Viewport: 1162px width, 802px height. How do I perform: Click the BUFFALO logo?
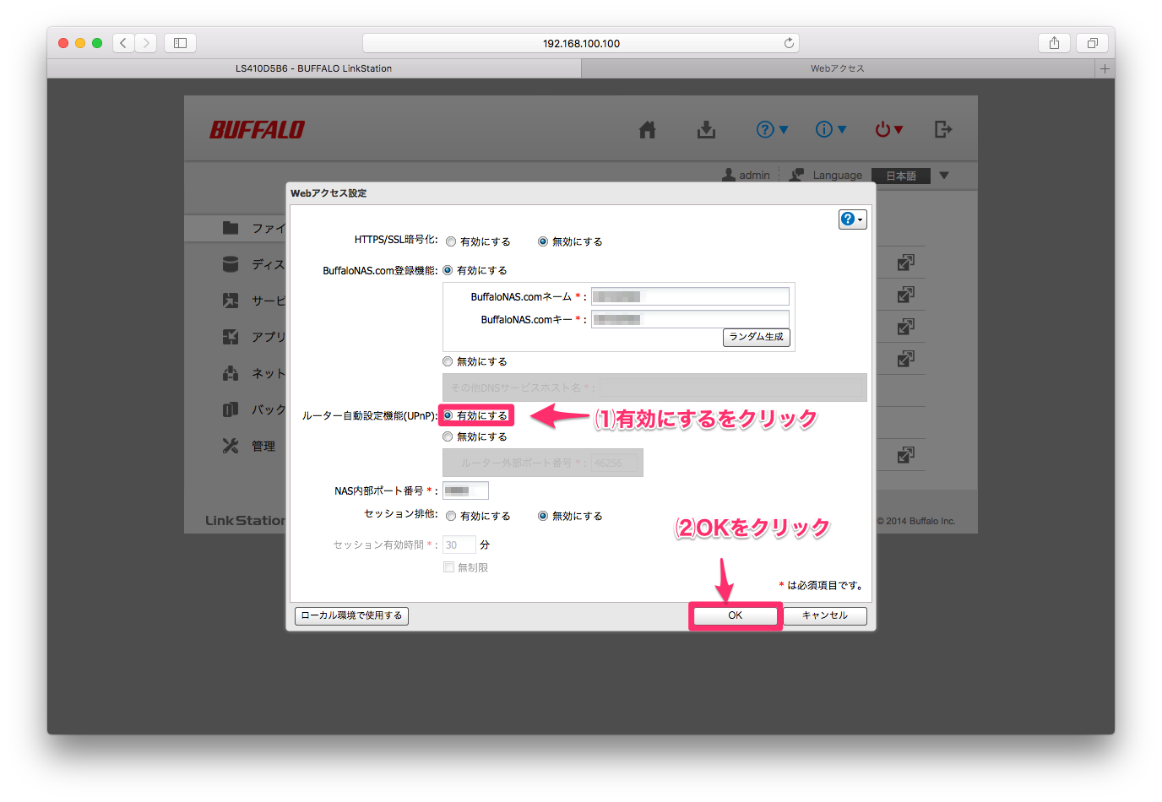coord(257,129)
